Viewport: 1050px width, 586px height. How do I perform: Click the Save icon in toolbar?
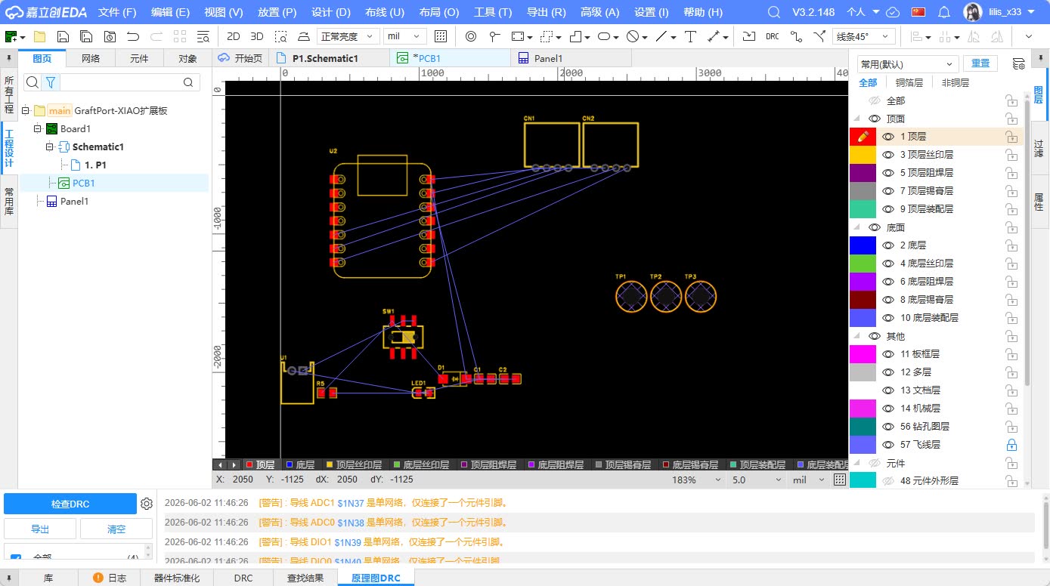click(63, 36)
